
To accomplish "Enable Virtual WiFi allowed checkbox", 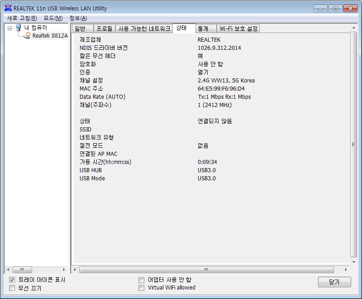I will coord(141,288).
